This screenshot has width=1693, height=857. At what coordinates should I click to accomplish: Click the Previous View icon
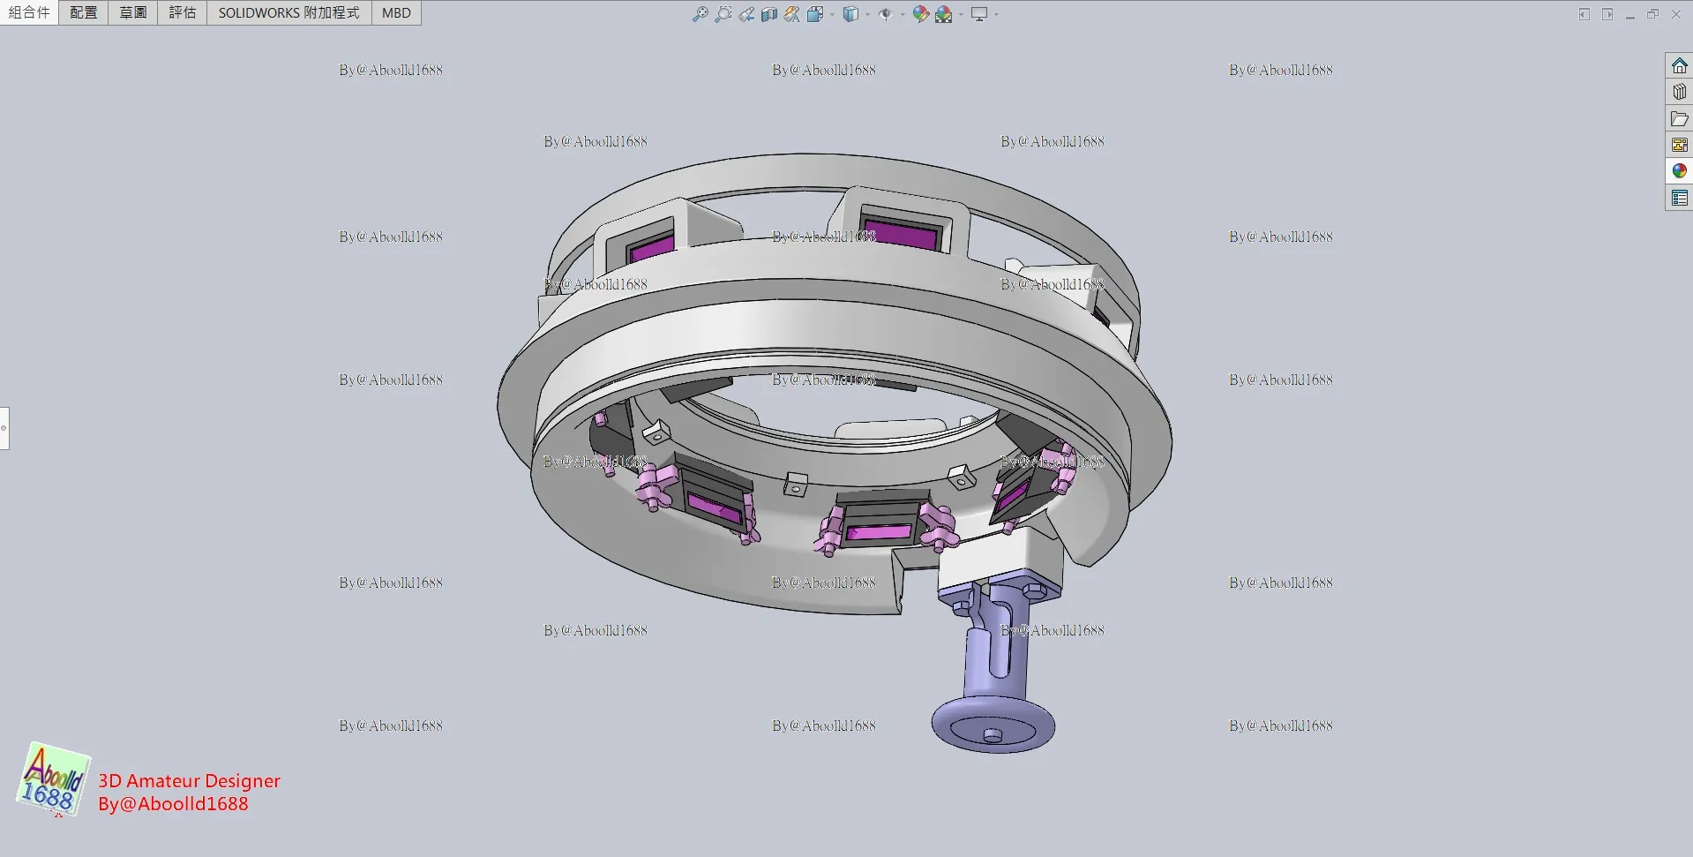click(x=746, y=14)
